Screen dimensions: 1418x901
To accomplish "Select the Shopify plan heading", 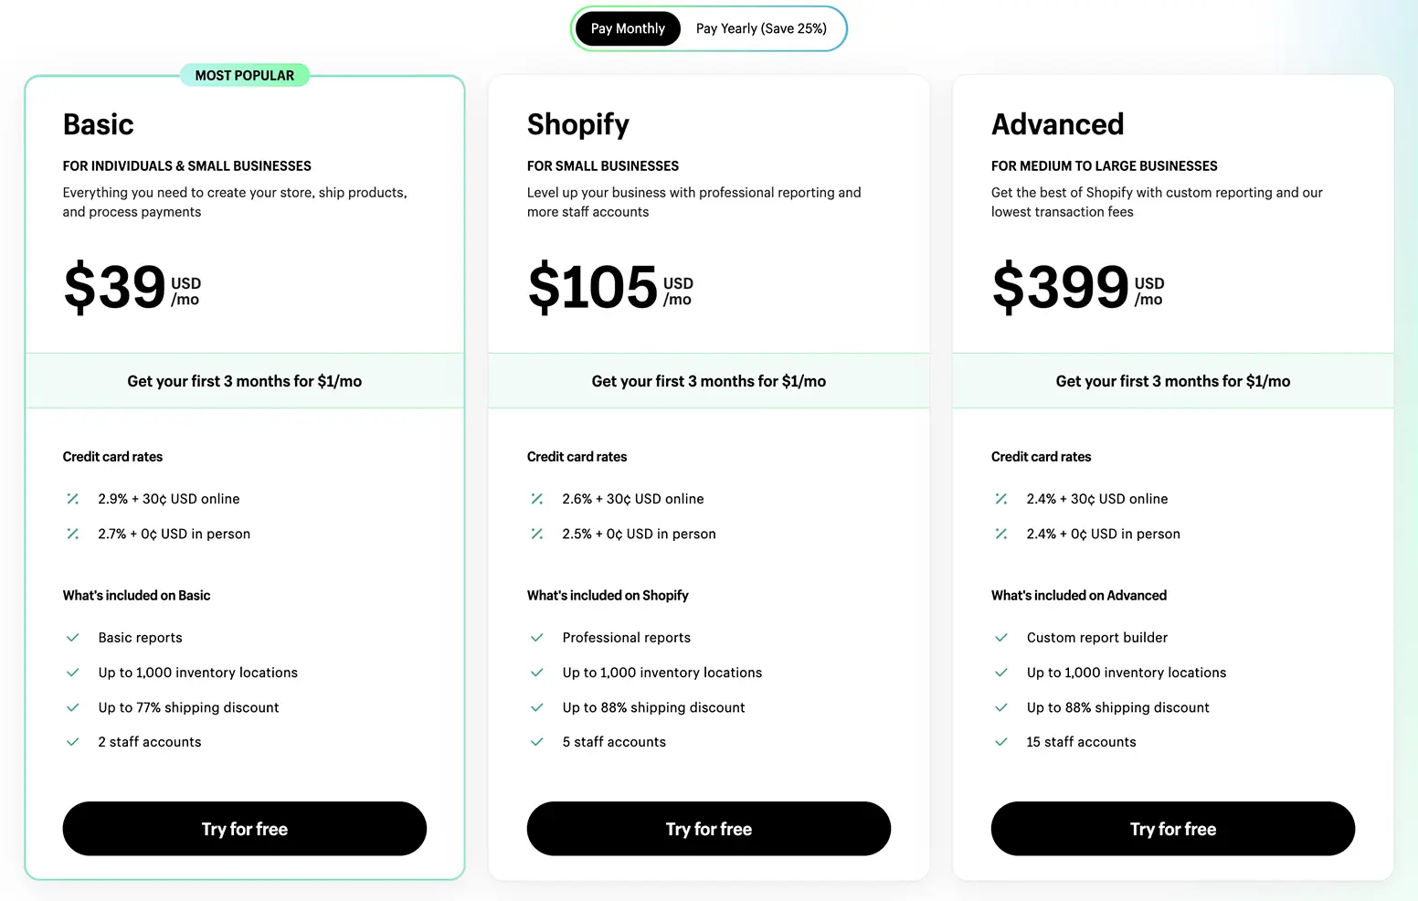I will (x=577, y=123).
